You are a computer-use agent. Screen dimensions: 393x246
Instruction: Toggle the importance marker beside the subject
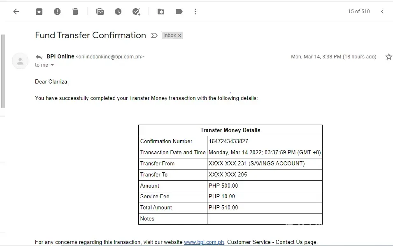[154, 35]
